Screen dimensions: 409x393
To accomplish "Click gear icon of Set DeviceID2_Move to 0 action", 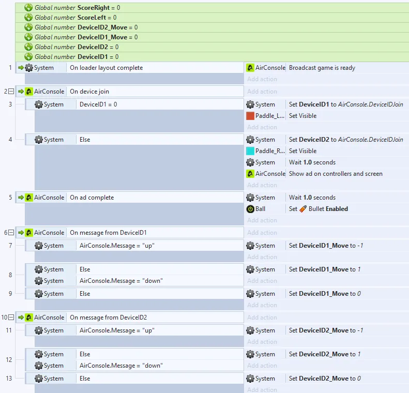I will coord(250,379).
